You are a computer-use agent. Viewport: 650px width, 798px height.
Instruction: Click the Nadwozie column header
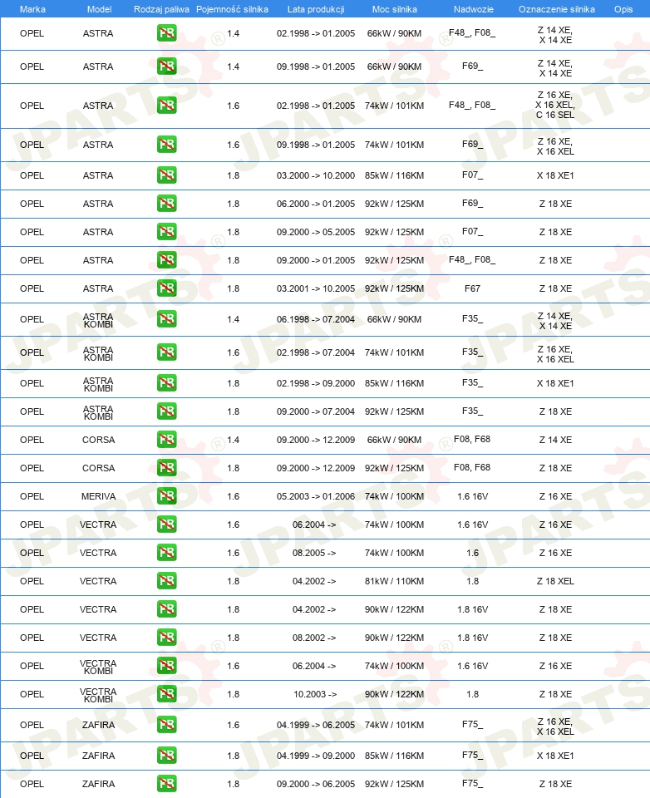[x=474, y=9]
